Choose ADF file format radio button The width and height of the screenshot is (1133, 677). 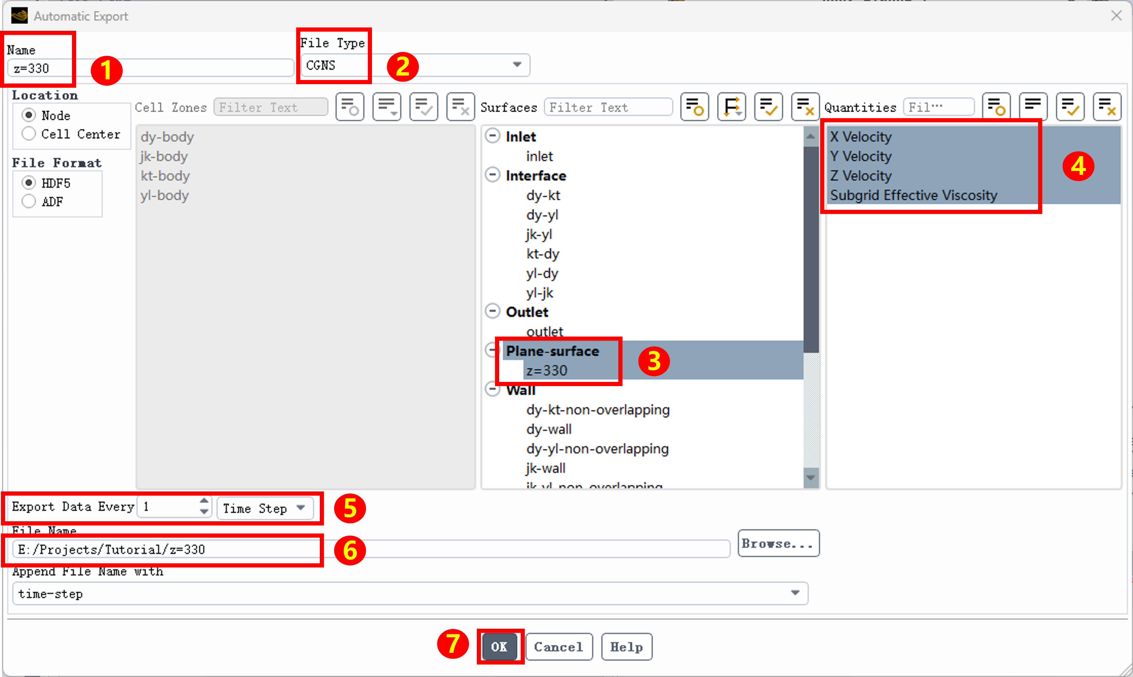point(29,201)
